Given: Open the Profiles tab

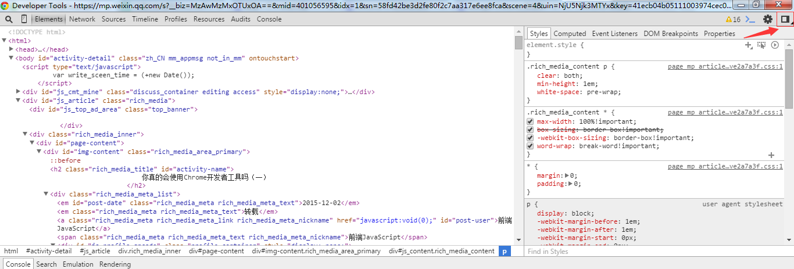Looking at the screenshot, I should [176, 19].
